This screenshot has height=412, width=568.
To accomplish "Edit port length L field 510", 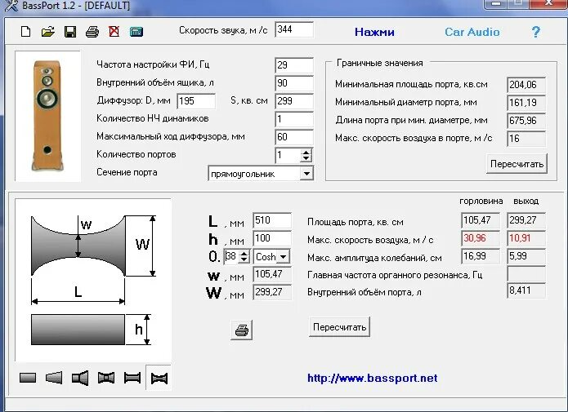I will tap(272, 220).
